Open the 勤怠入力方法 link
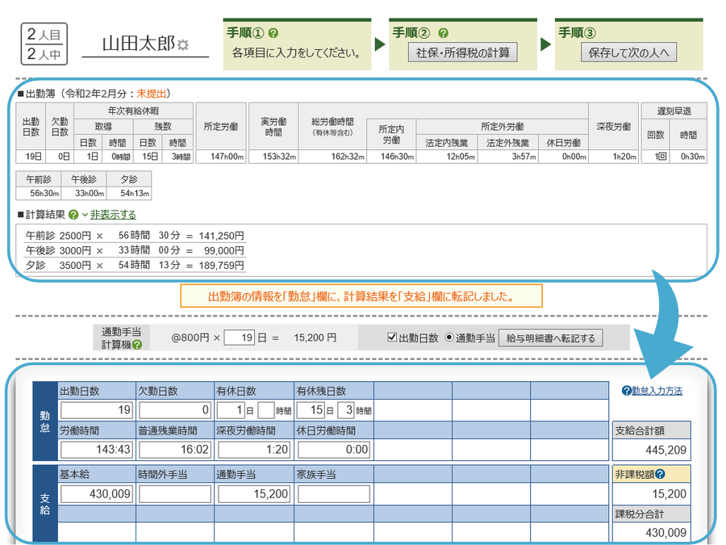The image size is (726, 545). coord(656,391)
